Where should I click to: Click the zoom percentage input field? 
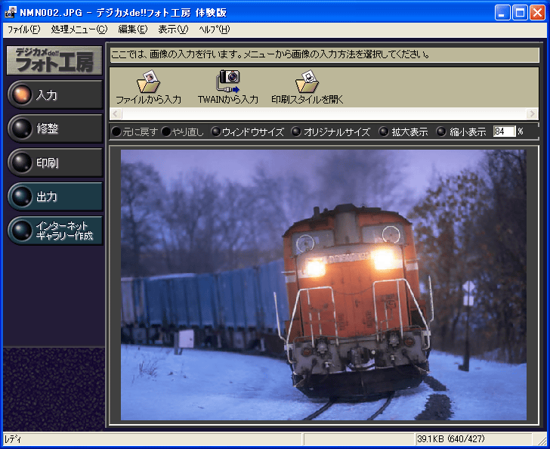(x=504, y=132)
